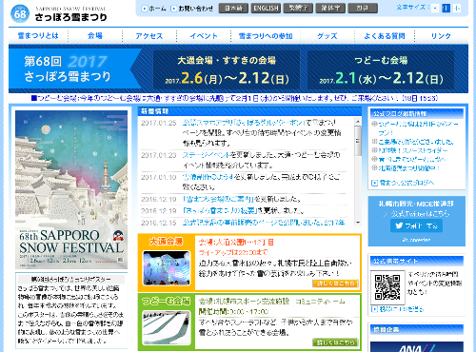Open the グッズ menu item

[327, 36]
